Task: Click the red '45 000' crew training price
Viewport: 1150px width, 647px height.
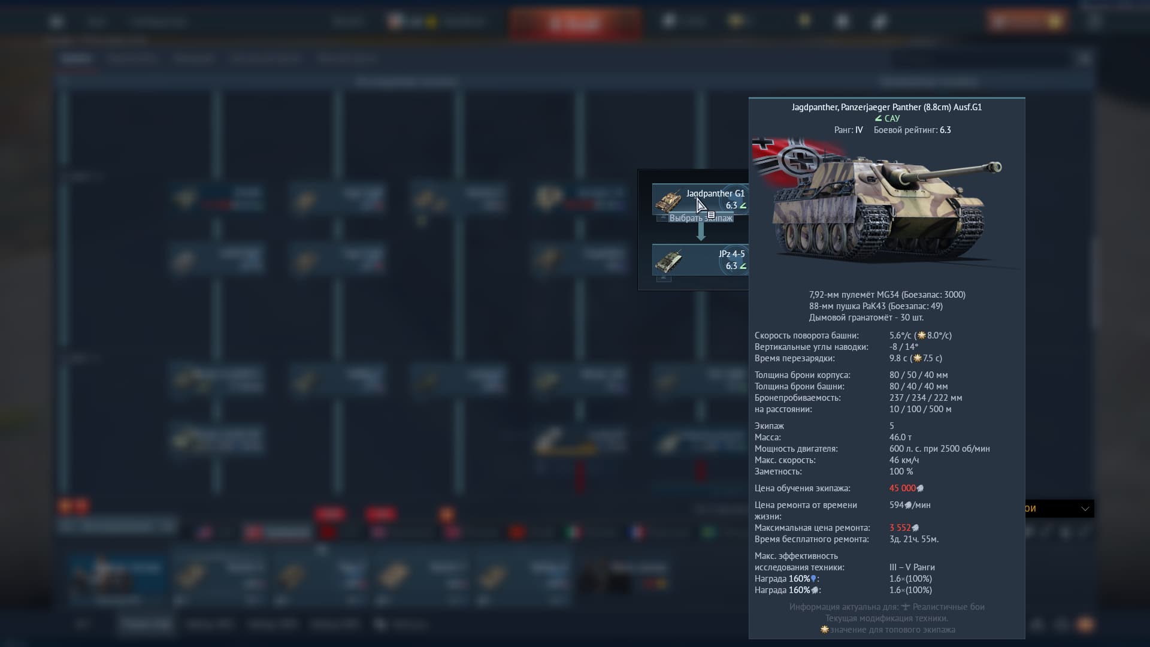Action: coord(903,488)
